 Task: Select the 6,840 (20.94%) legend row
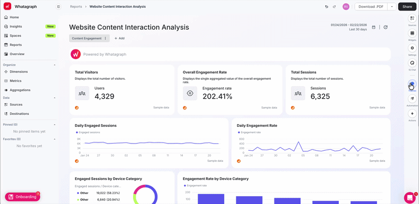98,199
